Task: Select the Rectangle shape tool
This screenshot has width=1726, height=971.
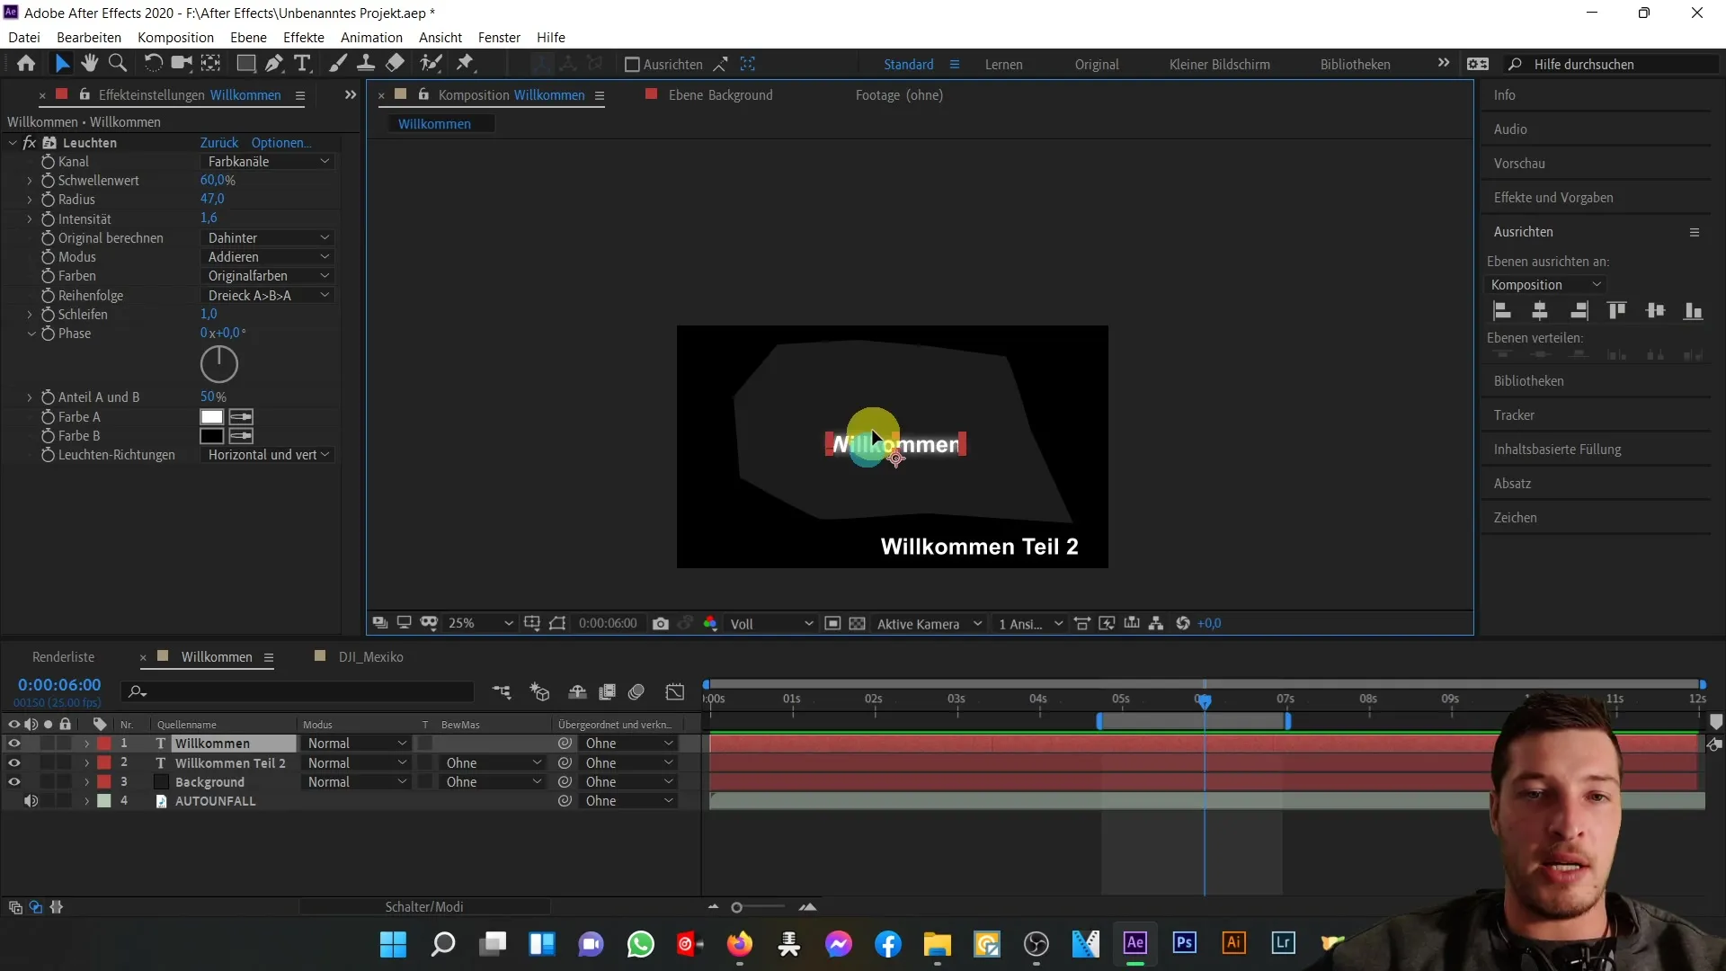Action: 245,64
